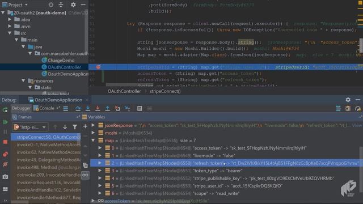The height and width of the screenshot is (204, 363).
Task: Toggle the frames filter funnel icon
Action: pyautogui.click(x=75, y=127)
